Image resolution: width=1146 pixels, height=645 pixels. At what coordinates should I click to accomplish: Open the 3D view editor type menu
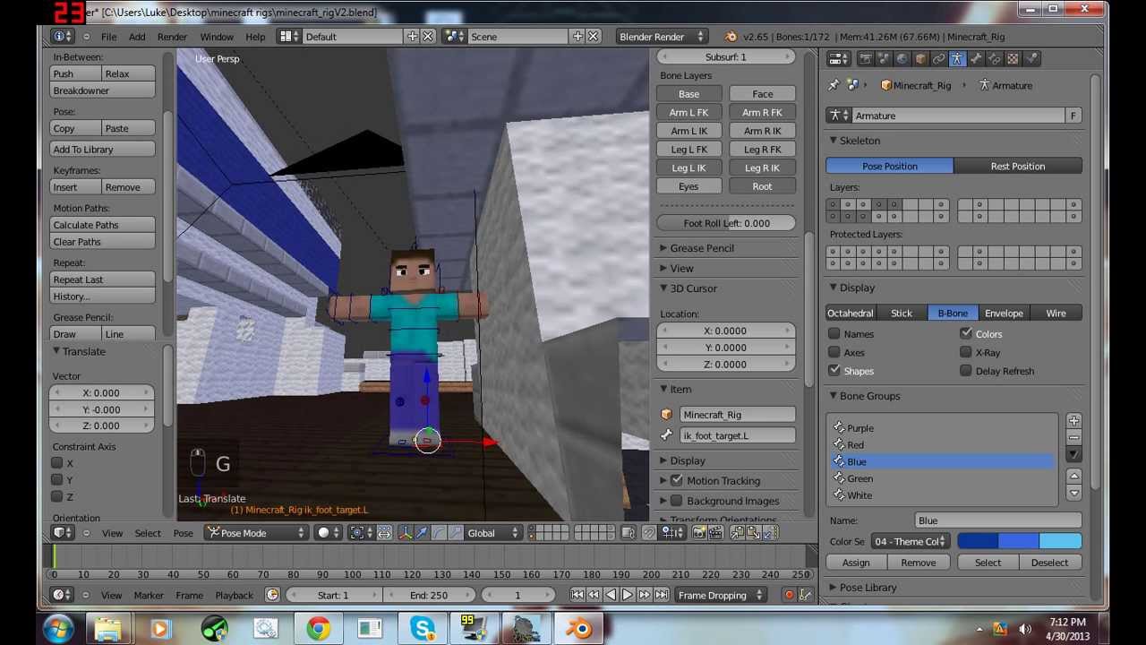(64, 533)
